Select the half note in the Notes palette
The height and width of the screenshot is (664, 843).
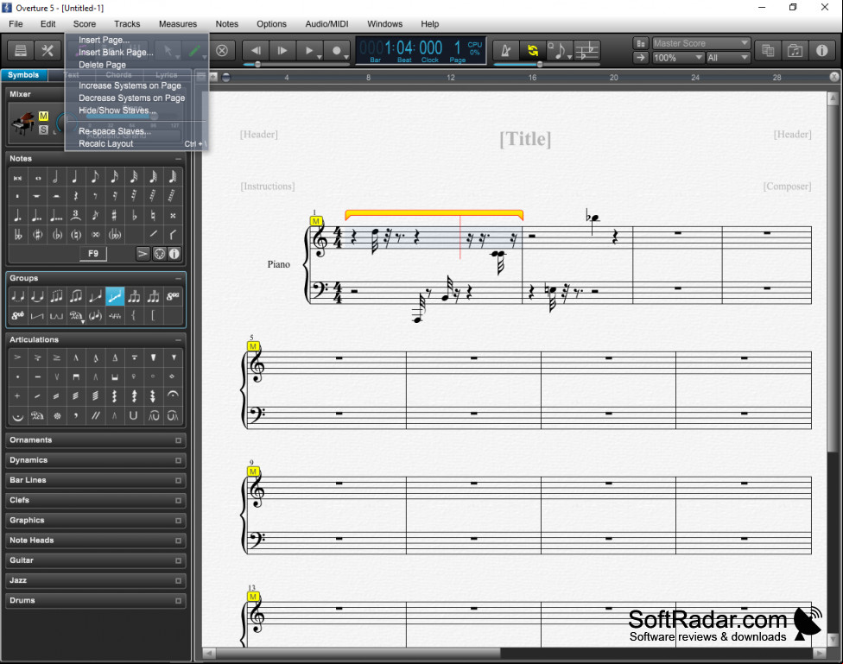coord(55,176)
